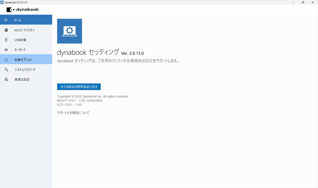The width and height of the screenshot is (318, 188).
Task: Minimize the dynabook セッティング window
Action: (293, 2)
